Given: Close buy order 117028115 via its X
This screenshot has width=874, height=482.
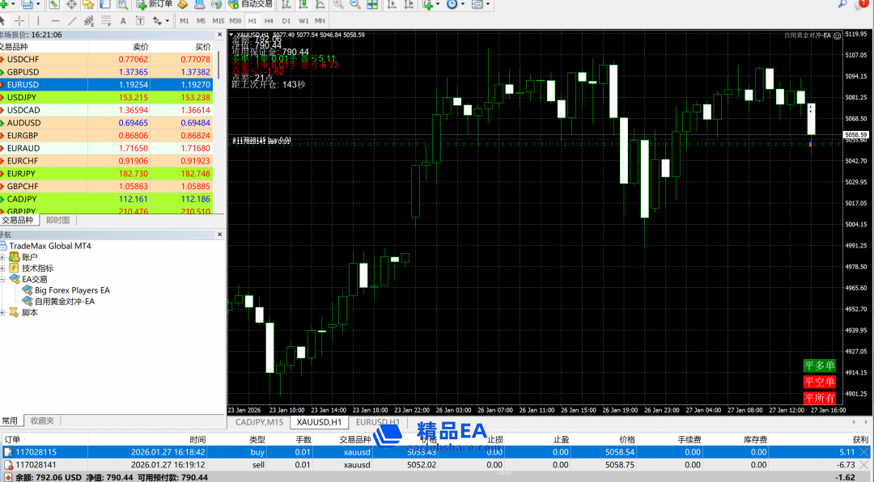Looking at the screenshot, I should (863, 453).
